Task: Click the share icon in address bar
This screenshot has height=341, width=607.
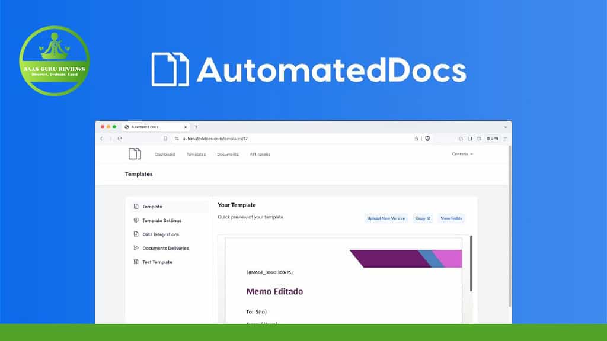Action: 416,139
